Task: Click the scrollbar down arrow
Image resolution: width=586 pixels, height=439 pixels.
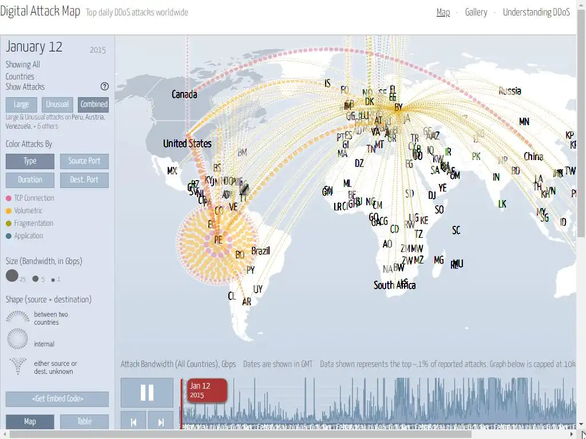Action: [x=581, y=425]
